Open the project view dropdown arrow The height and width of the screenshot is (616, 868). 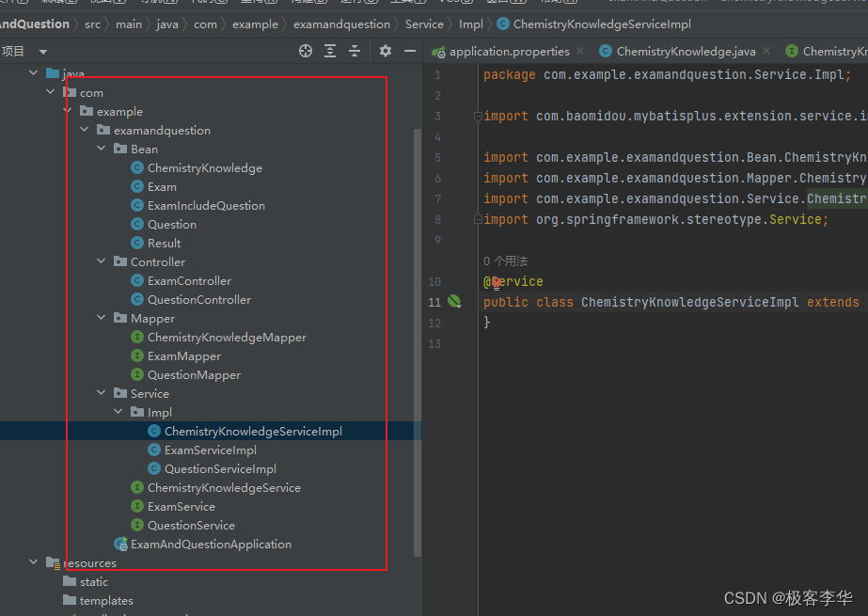43,52
